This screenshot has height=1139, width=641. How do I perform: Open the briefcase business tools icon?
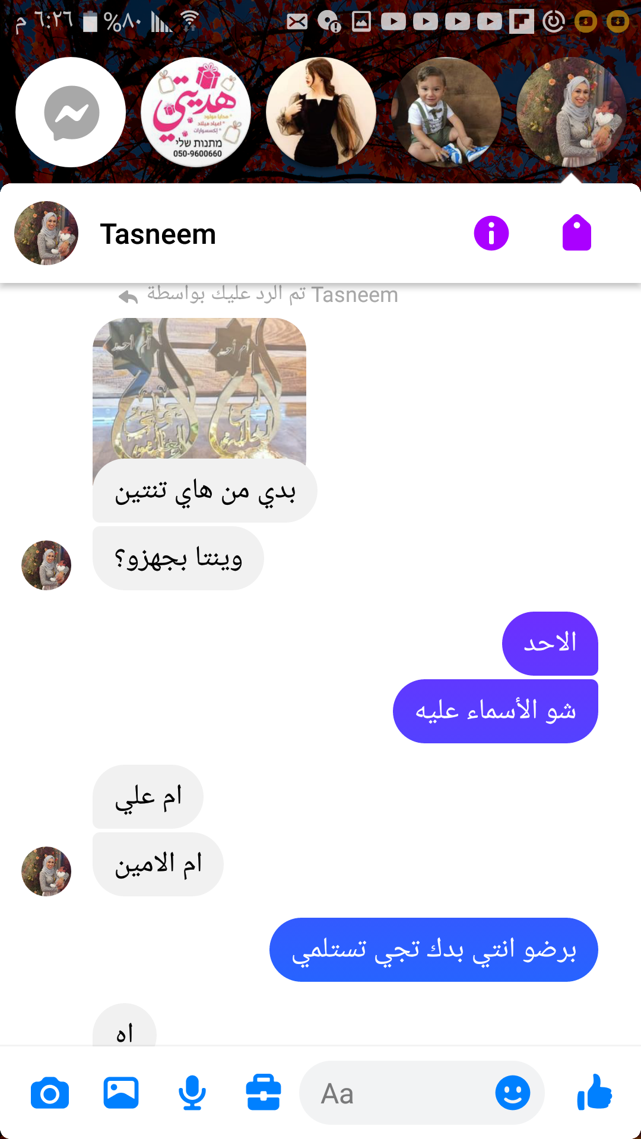tap(264, 1093)
